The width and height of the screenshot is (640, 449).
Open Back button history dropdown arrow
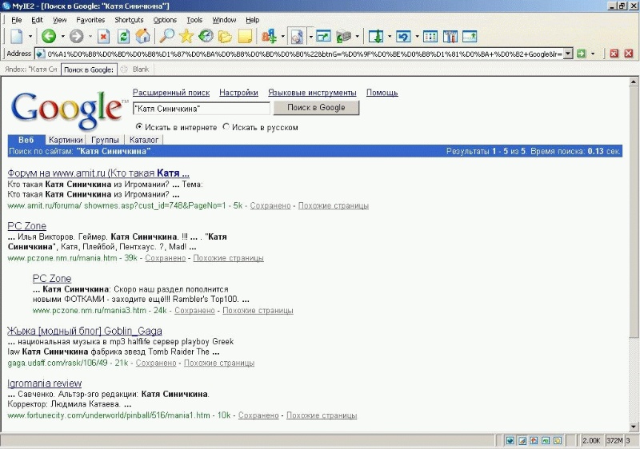click(63, 37)
